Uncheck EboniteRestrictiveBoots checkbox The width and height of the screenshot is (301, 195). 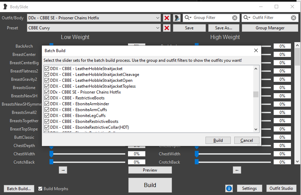(47, 121)
